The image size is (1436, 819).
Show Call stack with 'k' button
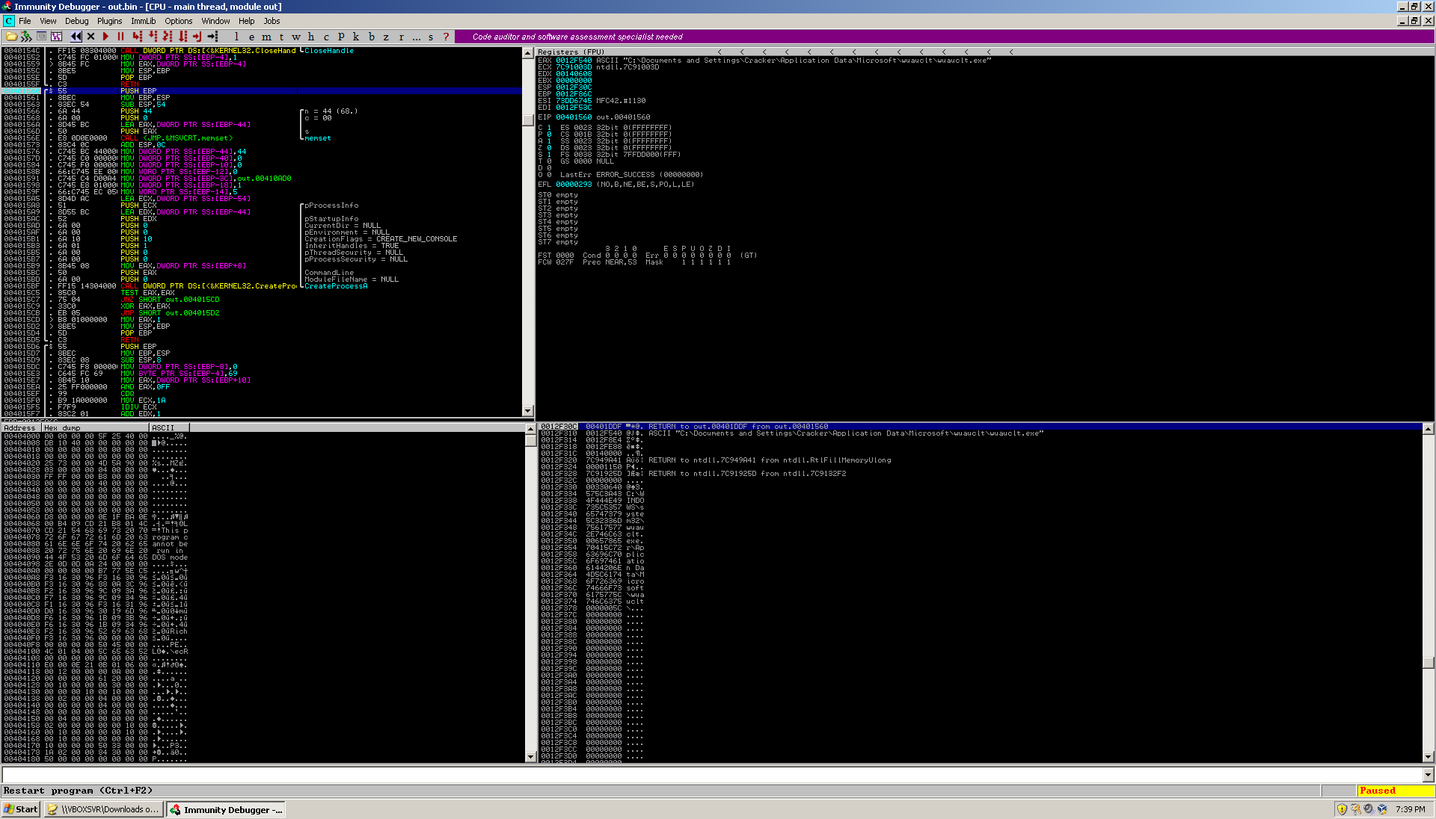(356, 37)
